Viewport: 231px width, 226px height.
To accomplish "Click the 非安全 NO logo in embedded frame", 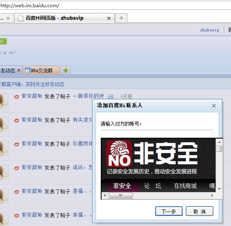I will (119, 153).
